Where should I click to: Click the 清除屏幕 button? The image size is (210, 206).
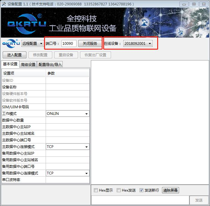pyautogui.click(x=170, y=190)
